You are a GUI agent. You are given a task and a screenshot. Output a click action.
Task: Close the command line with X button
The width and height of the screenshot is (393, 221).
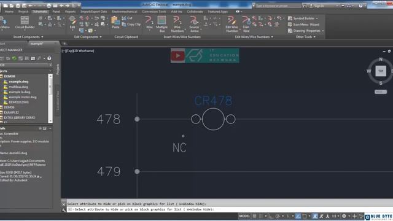click(64, 204)
